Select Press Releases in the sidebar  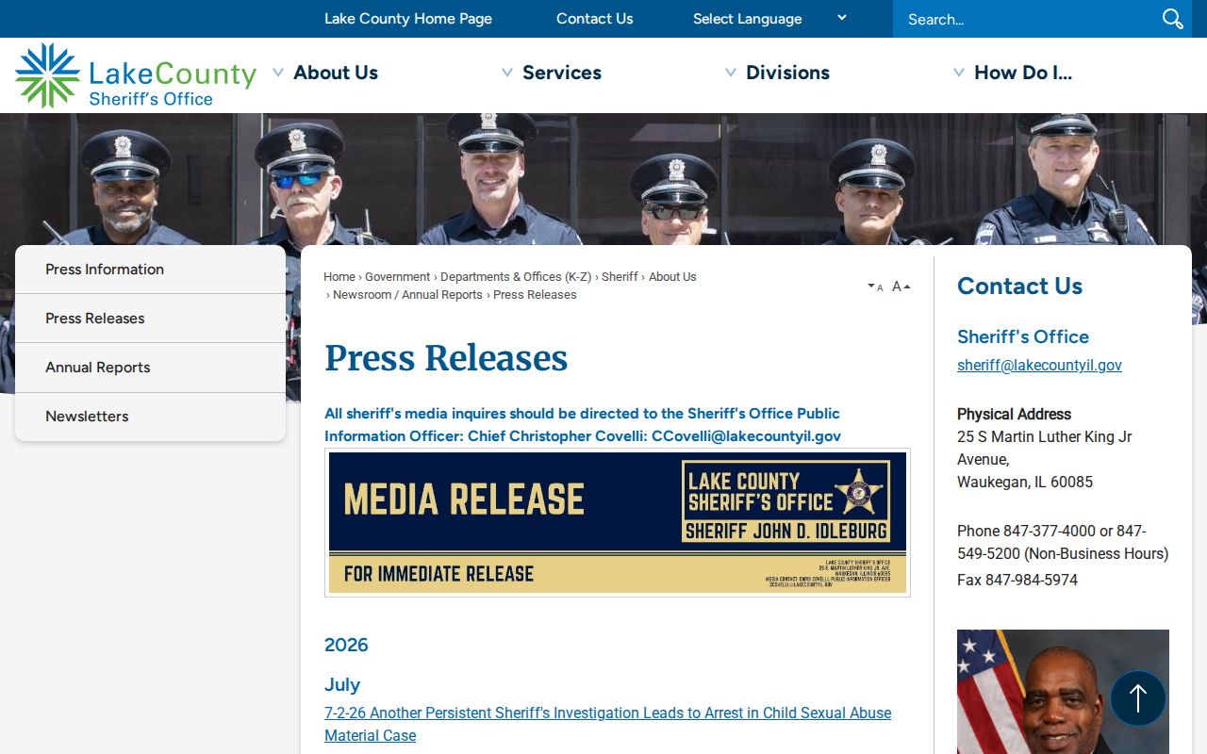150,319
